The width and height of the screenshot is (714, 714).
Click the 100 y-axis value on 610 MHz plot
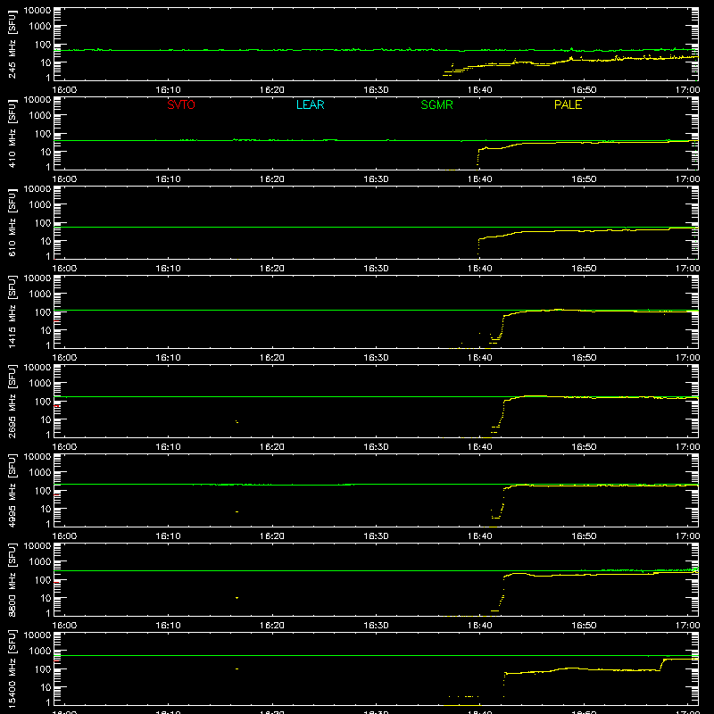[43, 223]
